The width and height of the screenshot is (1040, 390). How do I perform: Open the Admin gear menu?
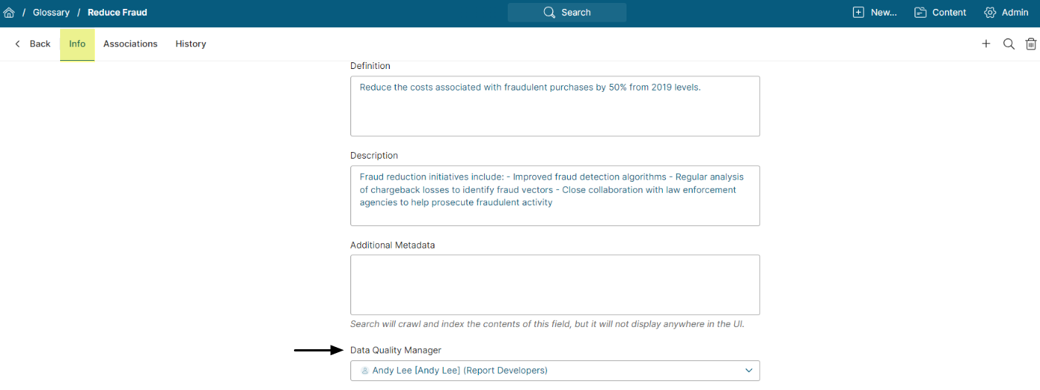pos(990,13)
